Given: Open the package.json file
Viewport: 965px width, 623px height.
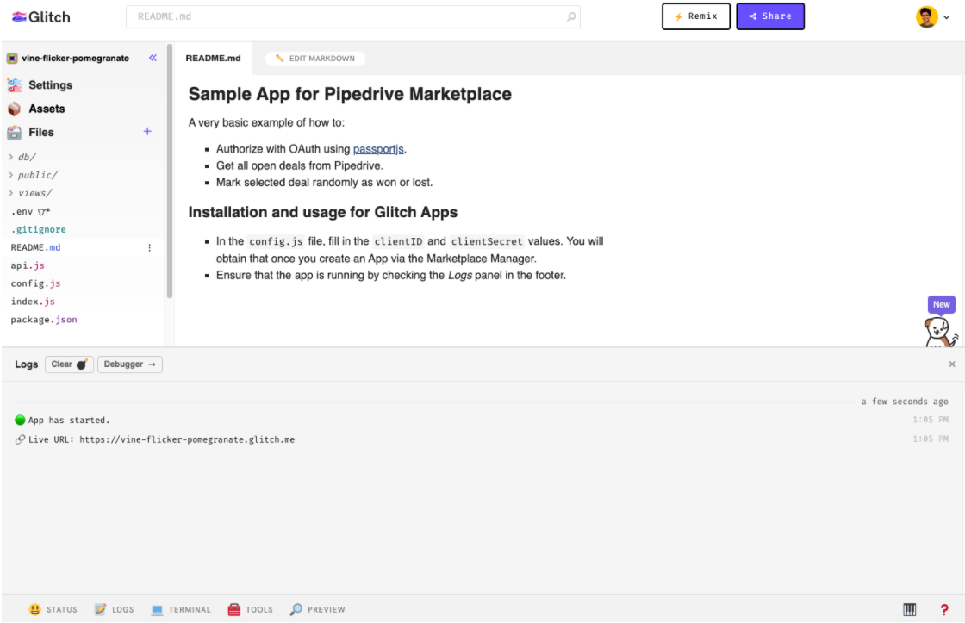Looking at the screenshot, I should pos(44,320).
